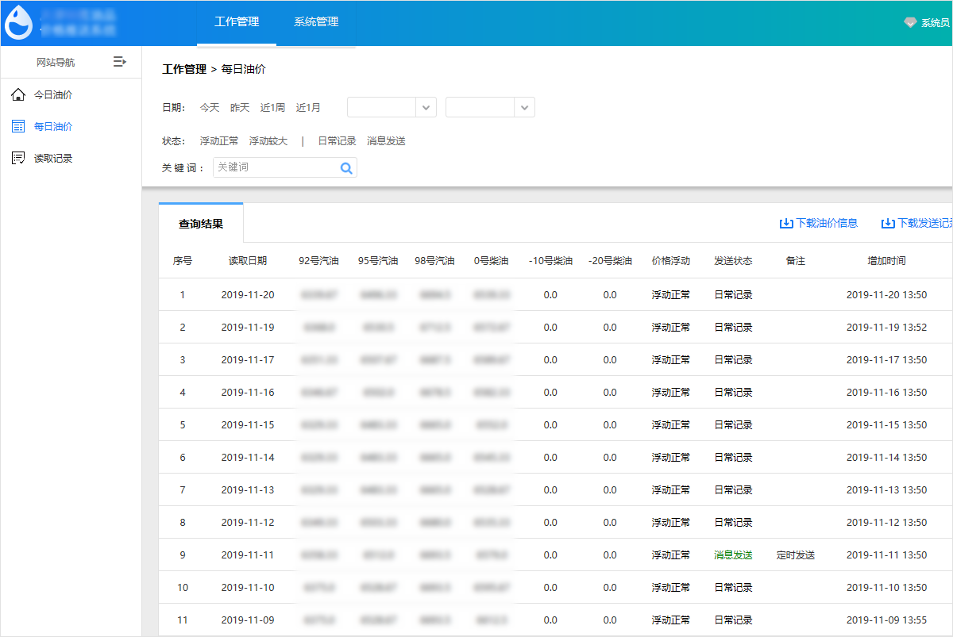
Task: Select the 2019-11-19 date cell
Action: coord(248,328)
